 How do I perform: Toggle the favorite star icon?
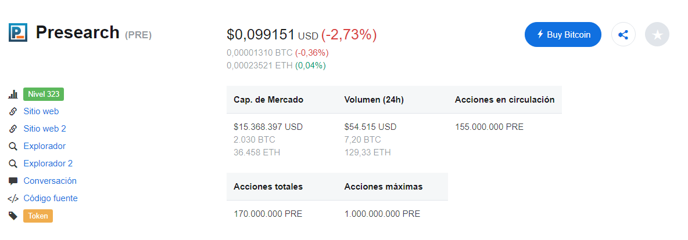point(657,35)
